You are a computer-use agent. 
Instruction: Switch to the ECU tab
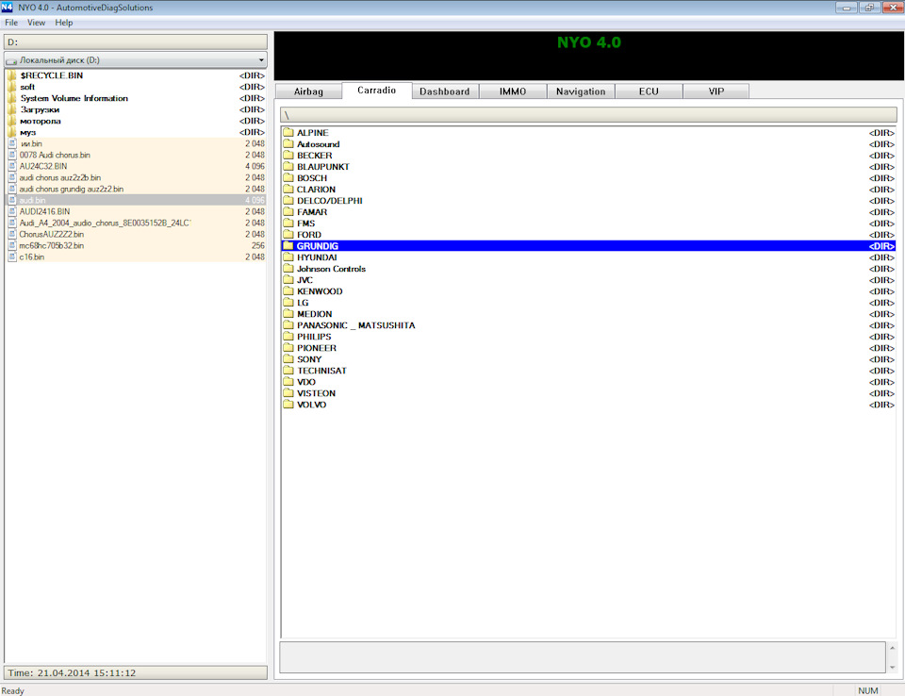click(650, 91)
